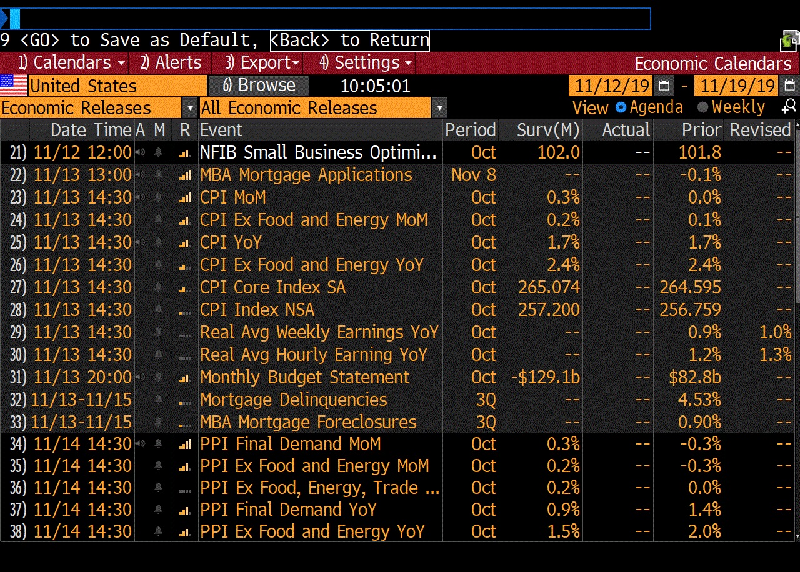Expand the Economic Releases dropdown arrow
This screenshot has width=800, height=572.
tap(190, 108)
